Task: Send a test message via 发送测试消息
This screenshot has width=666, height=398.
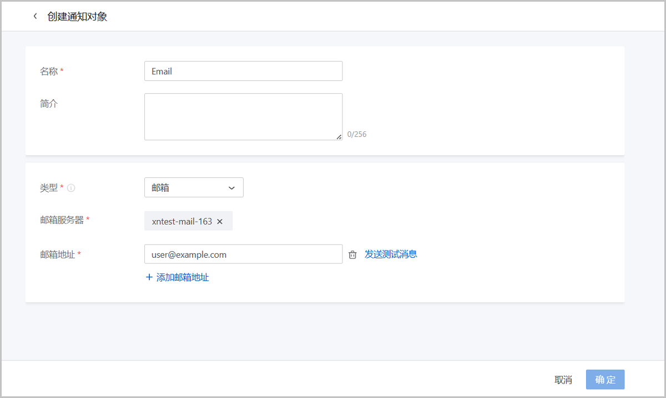Action: click(x=391, y=254)
